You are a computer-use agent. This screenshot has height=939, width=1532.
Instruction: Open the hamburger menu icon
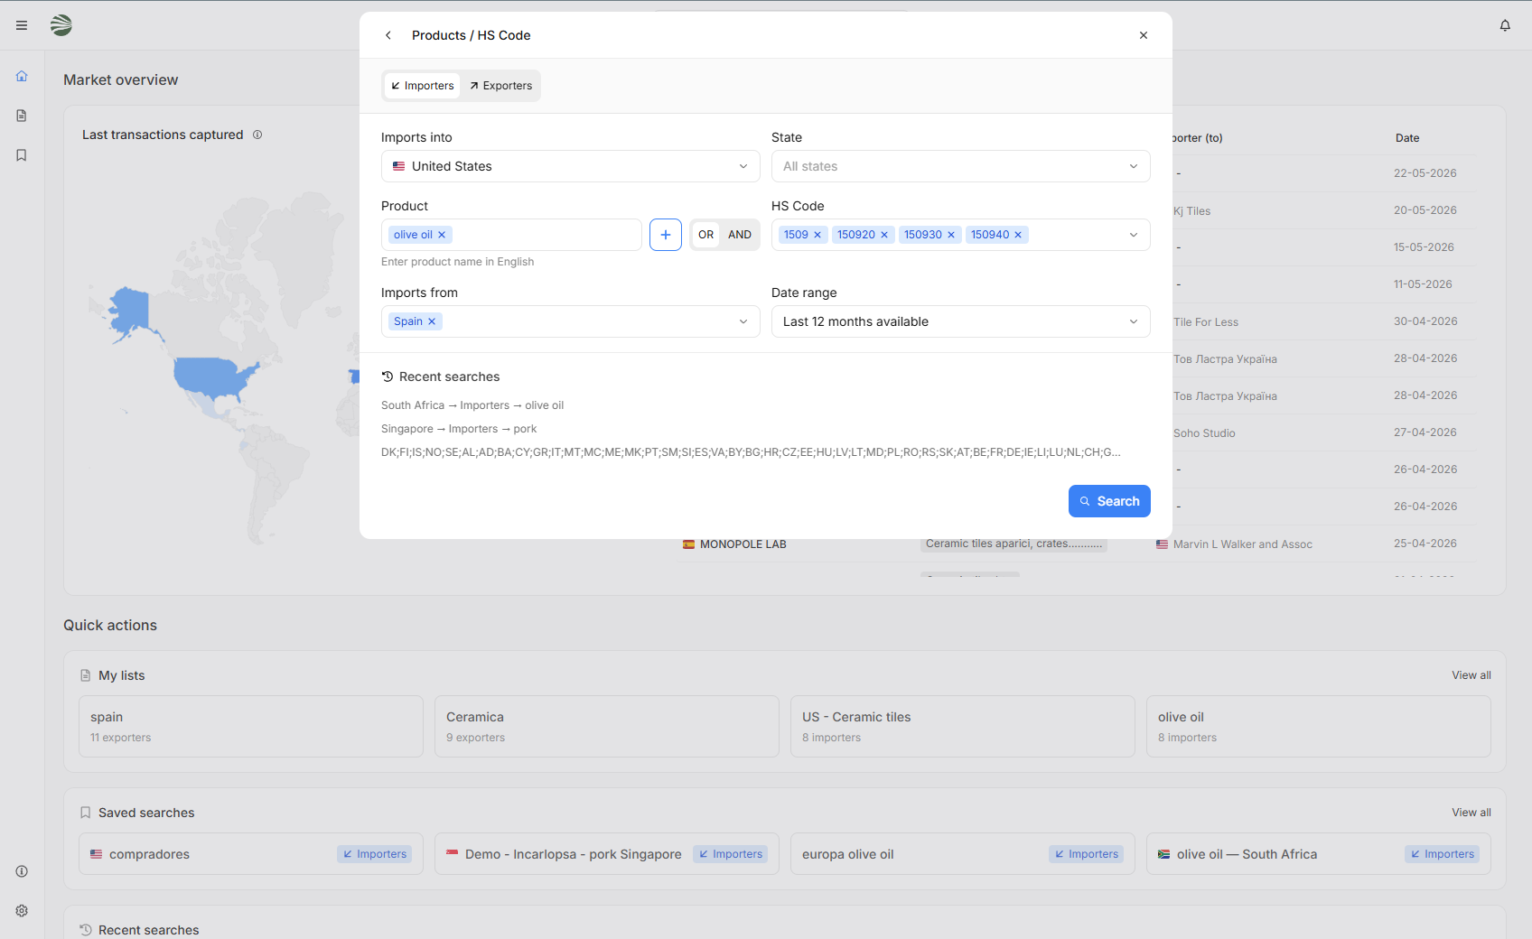22,25
